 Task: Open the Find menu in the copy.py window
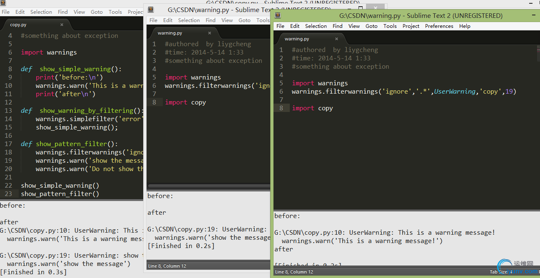click(x=63, y=12)
